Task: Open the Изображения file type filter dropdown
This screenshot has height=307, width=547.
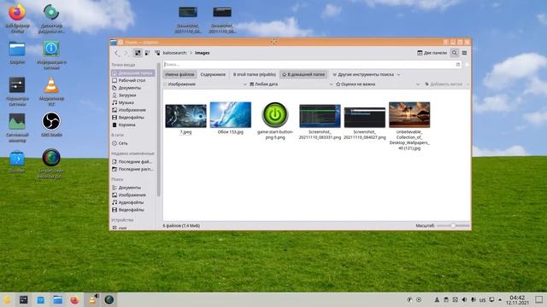Action: [205, 84]
